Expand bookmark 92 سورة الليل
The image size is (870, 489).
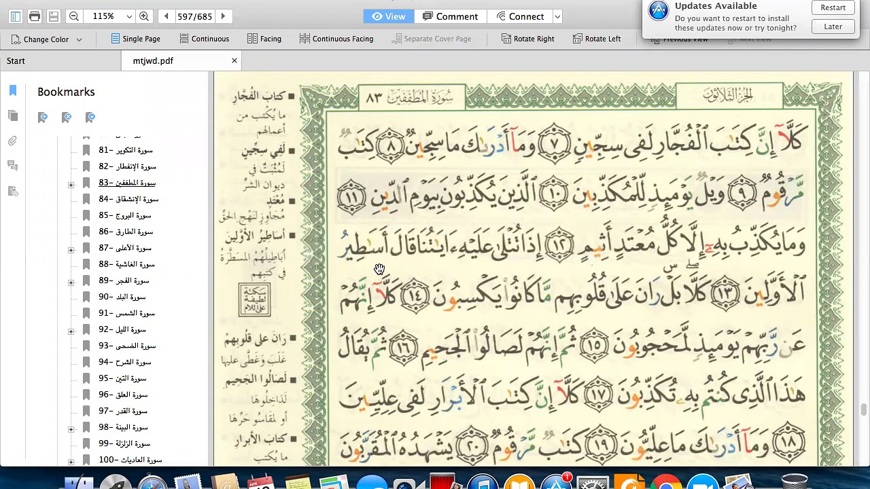click(x=71, y=331)
